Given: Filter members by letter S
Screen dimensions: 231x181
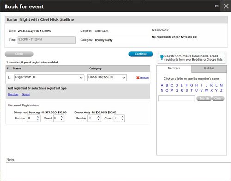Looking at the screenshot, I should (187, 90).
